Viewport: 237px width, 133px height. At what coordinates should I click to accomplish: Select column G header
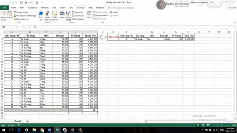coord(103,32)
